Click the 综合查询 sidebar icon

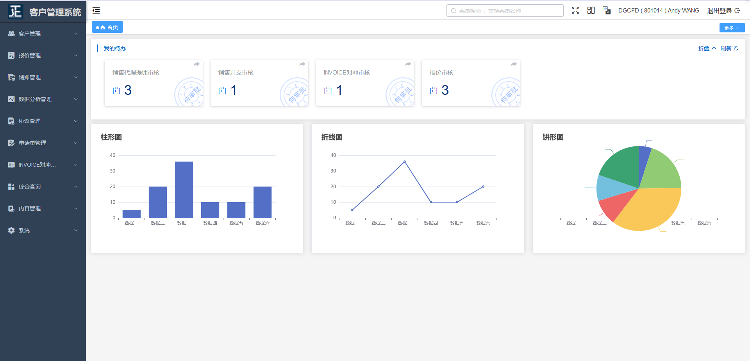(x=11, y=187)
